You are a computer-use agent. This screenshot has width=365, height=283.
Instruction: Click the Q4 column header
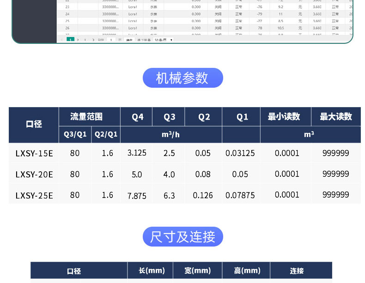(x=137, y=117)
